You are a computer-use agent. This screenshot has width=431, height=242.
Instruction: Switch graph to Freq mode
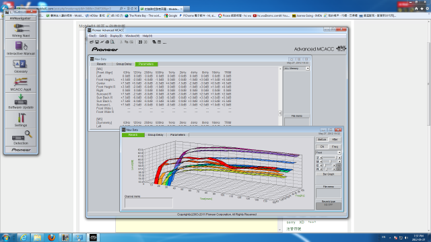pyautogui.click(x=335, y=147)
